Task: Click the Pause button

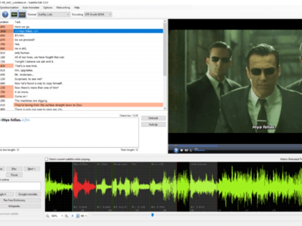Action: pyautogui.click(x=14, y=175)
